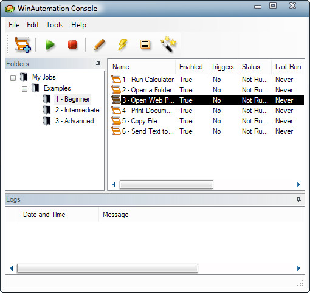Click Triggers 'No' for Print Docum... row
The height and width of the screenshot is (293, 310).
point(216,111)
